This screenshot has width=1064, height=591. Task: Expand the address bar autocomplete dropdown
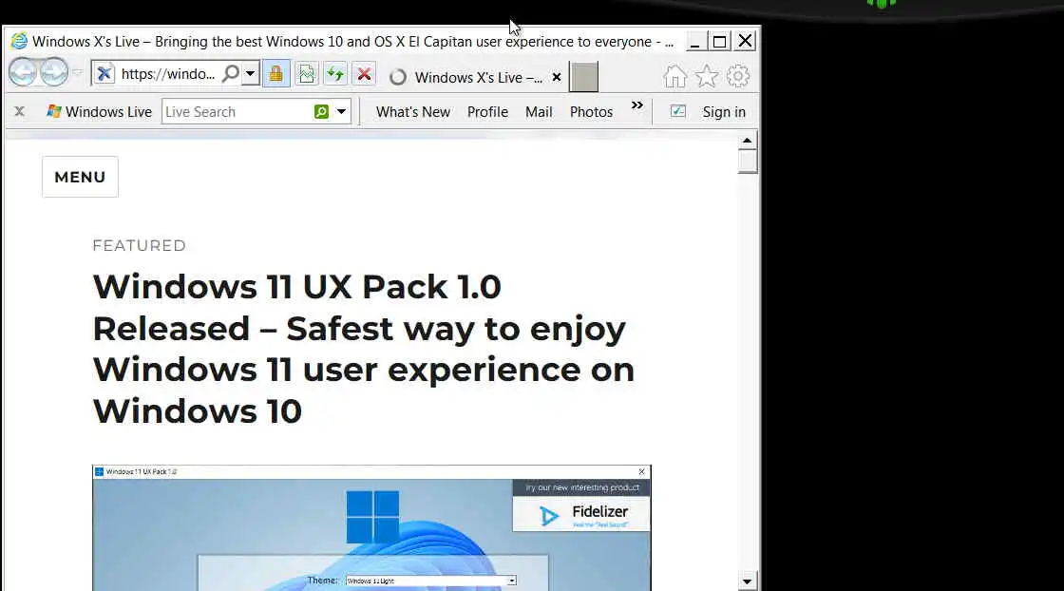251,73
